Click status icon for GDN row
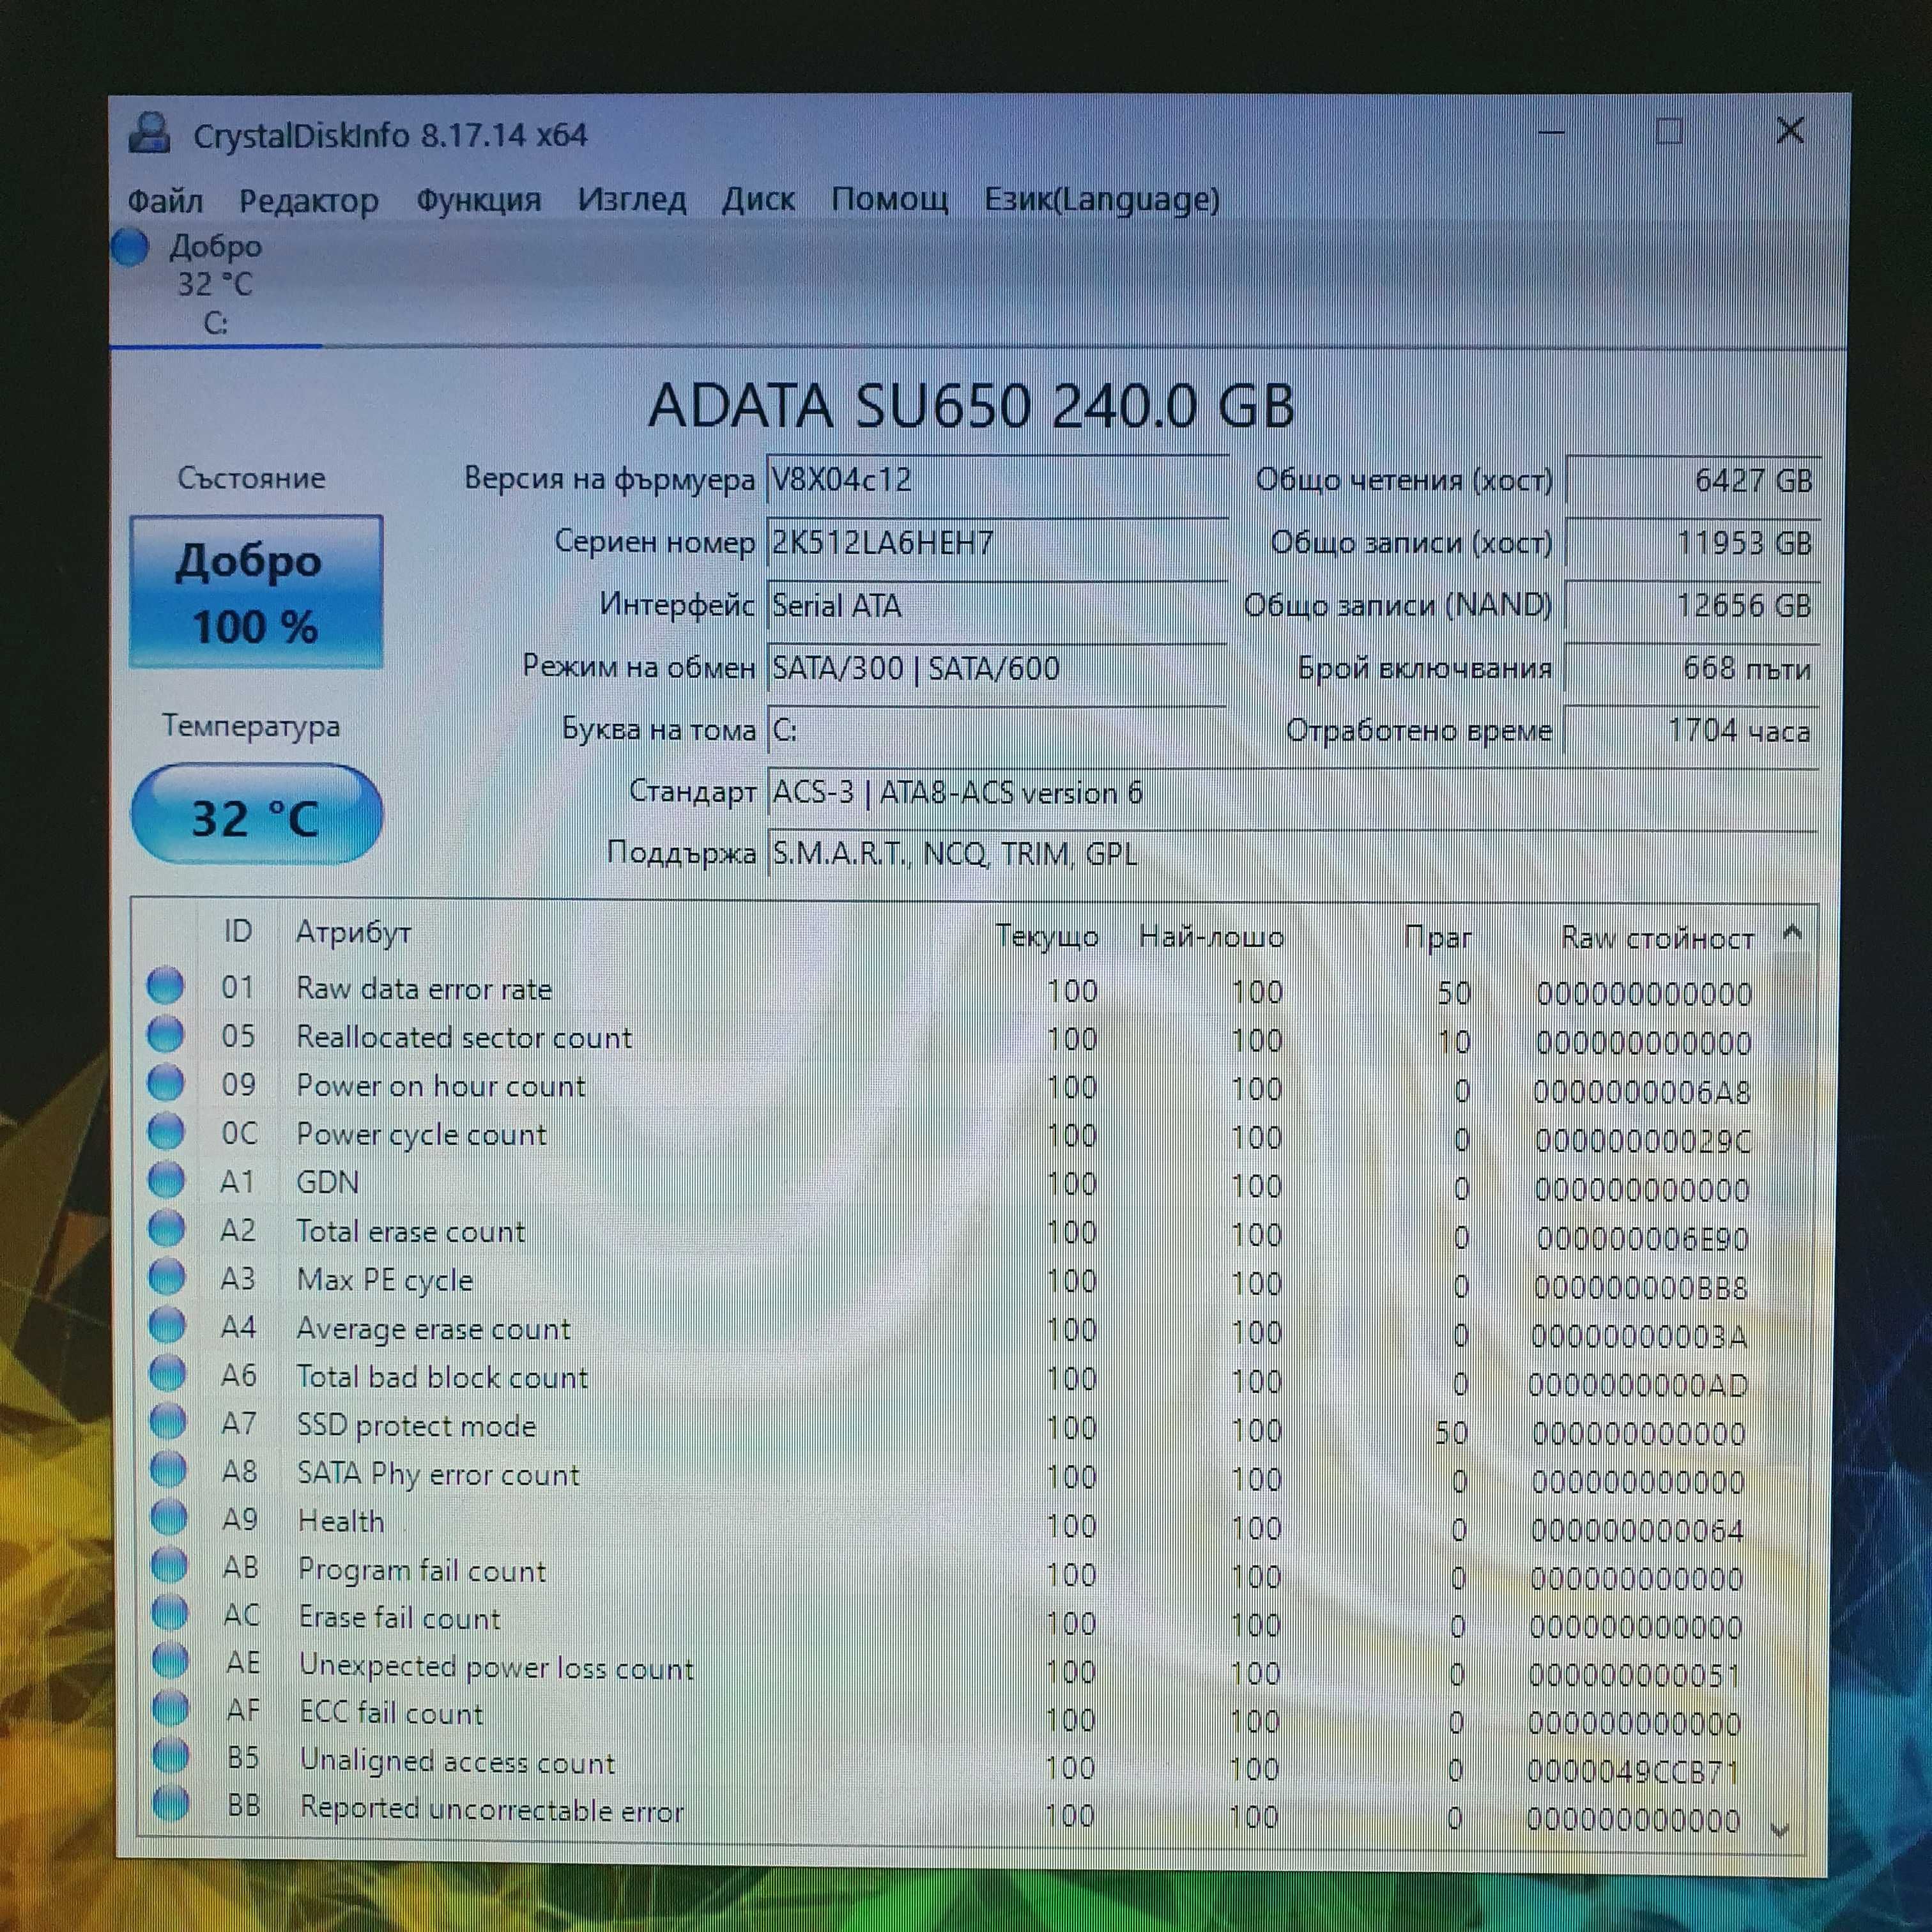Viewport: 1932px width, 1932px height. (x=166, y=1180)
